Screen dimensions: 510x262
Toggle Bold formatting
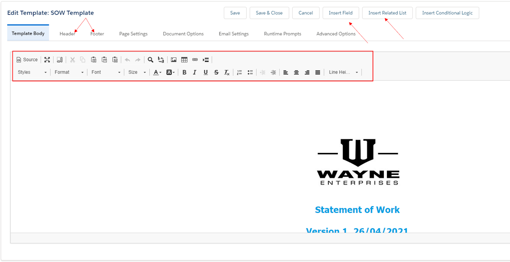click(184, 72)
